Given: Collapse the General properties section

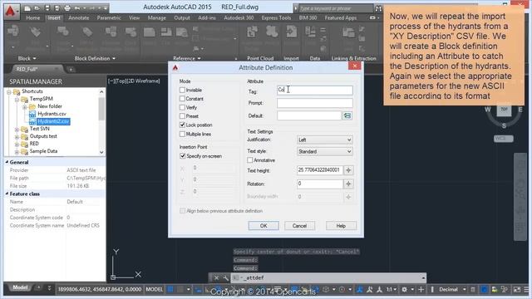Looking at the screenshot, I should point(7,162).
